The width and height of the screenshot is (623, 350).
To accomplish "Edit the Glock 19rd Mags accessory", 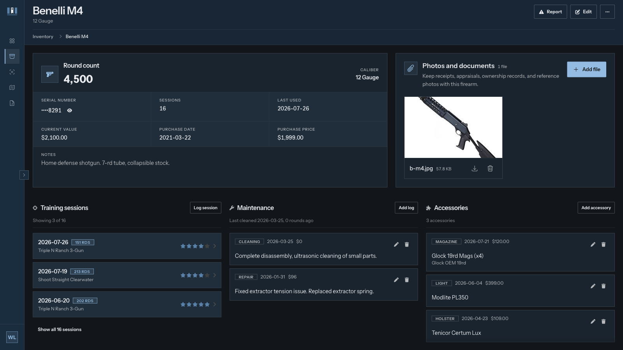I will click(593, 245).
